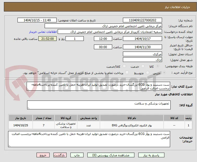The image size is (197, 162).
Task: Select the جزیی purchase type radio
Action: tap(164, 73)
